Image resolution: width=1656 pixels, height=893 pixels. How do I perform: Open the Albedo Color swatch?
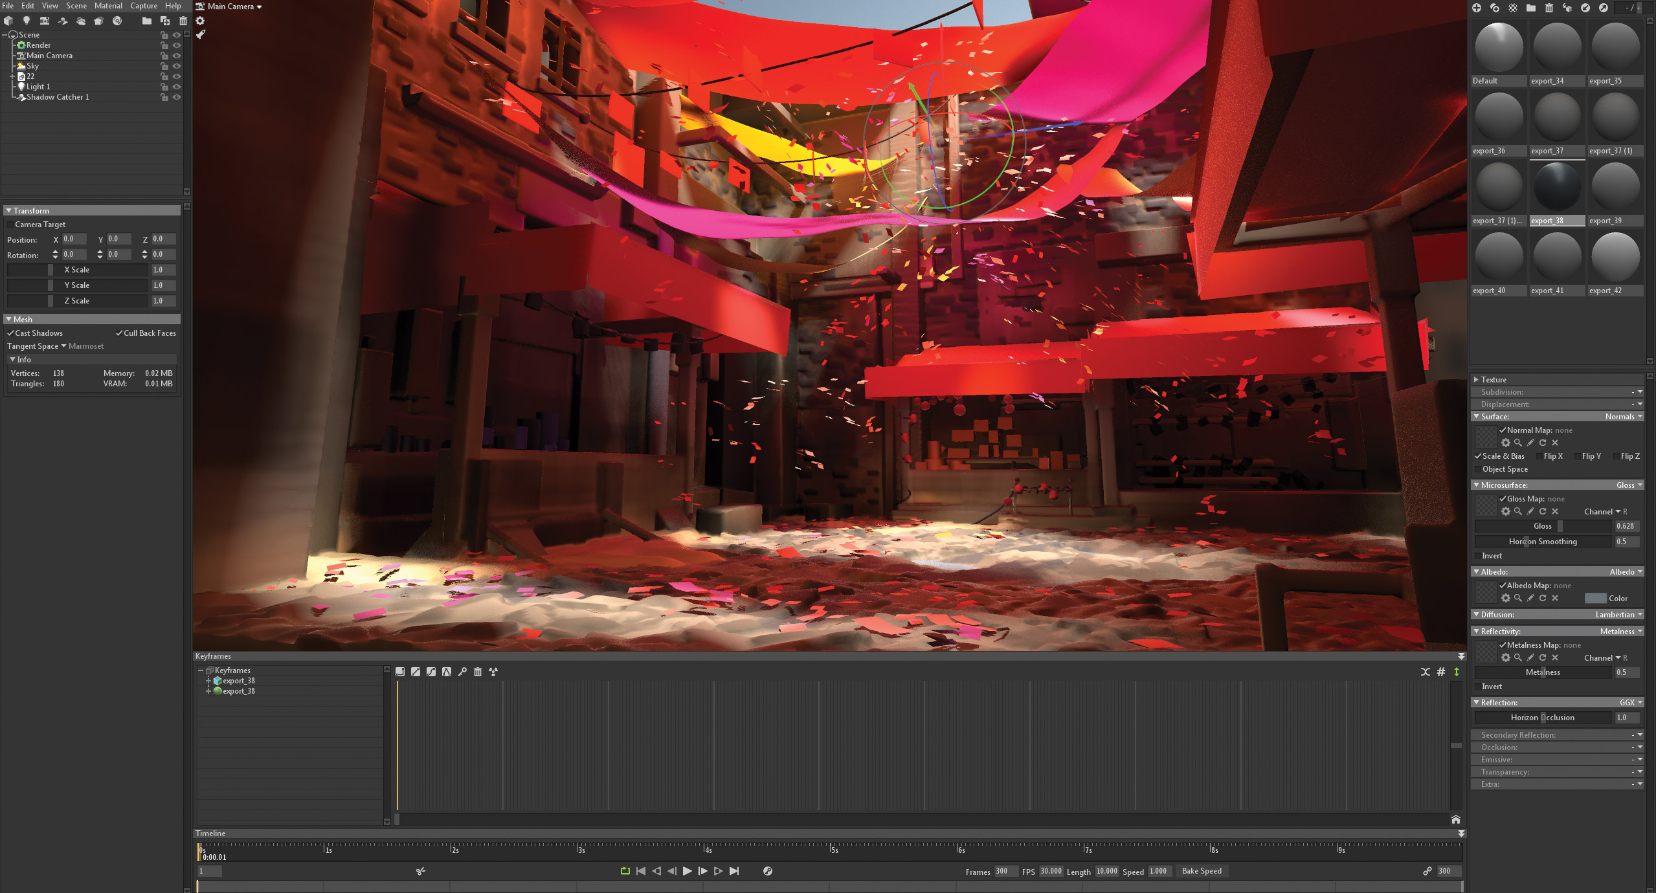coord(1595,599)
